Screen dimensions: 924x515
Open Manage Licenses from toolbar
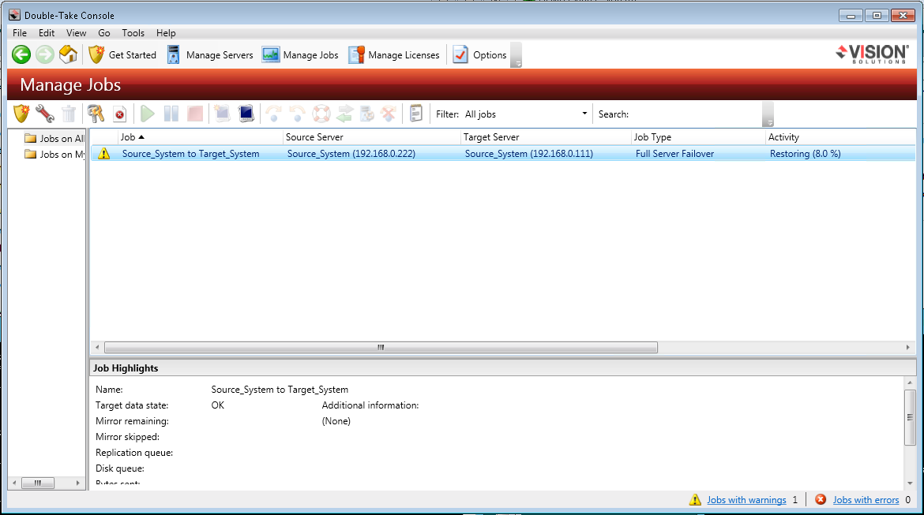[x=394, y=55]
